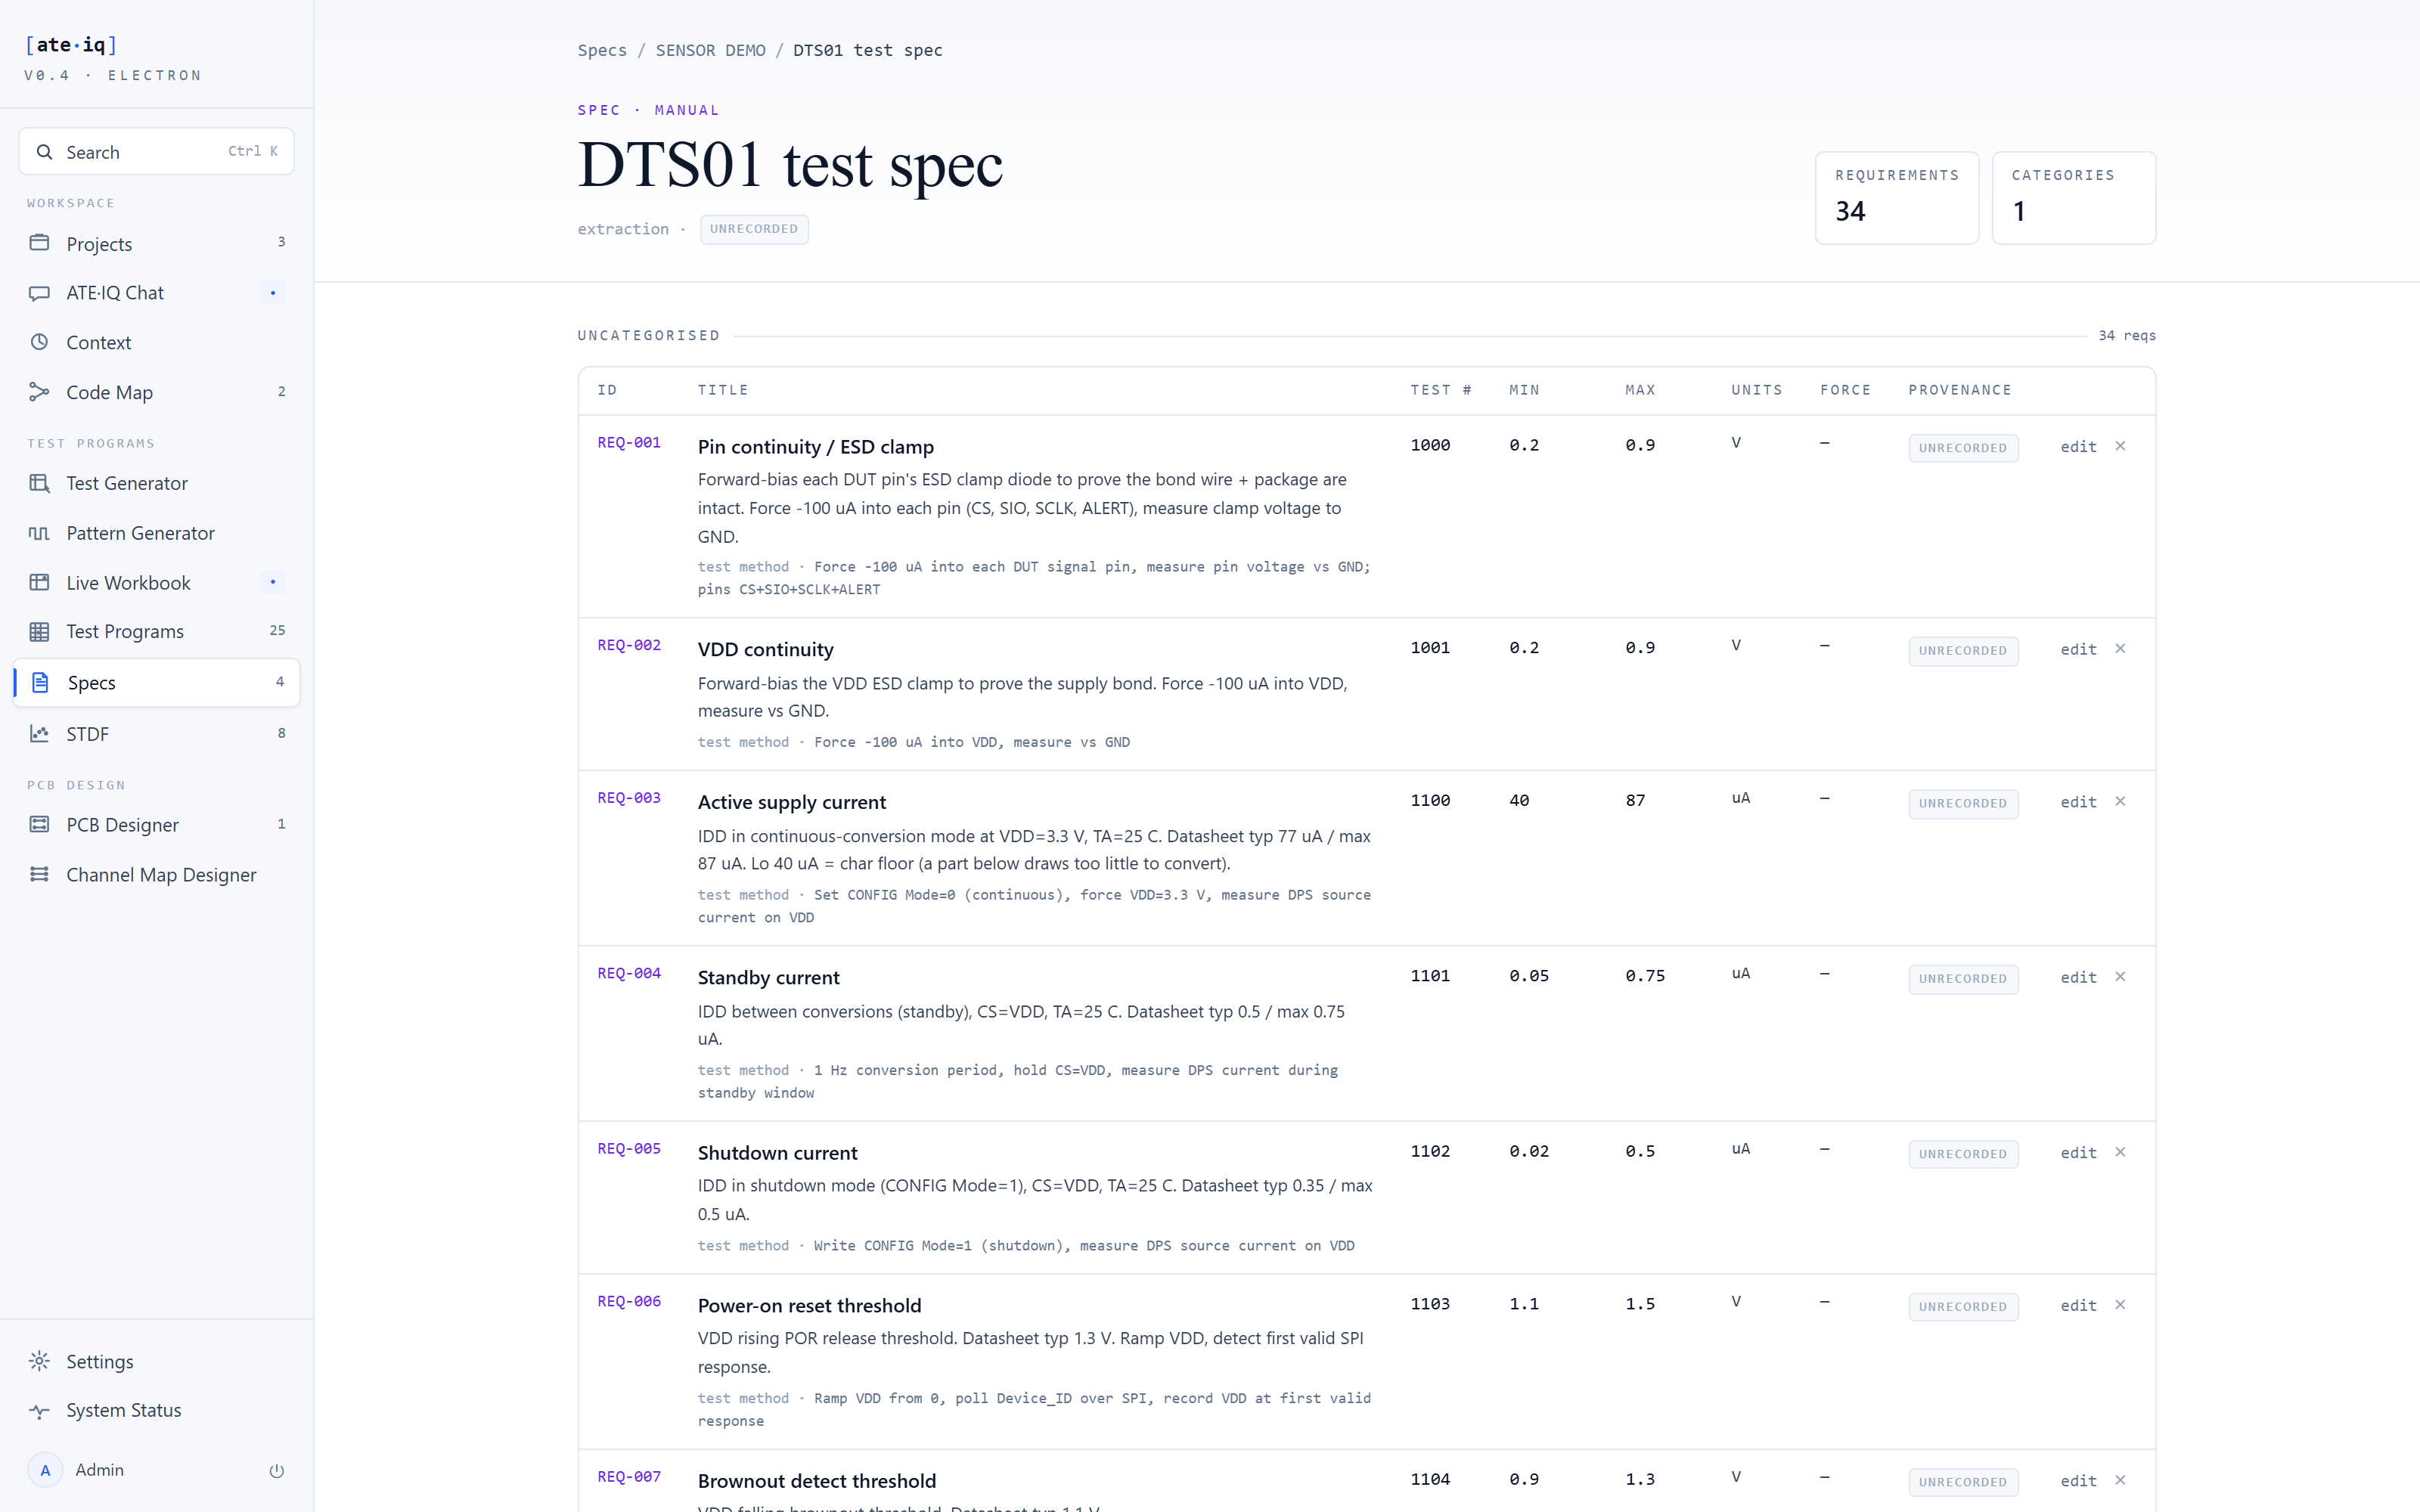The width and height of the screenshot is (2420, 1512).
Task: Remove REQ-002 using the X icon
Action: pyautogui.click(x=2120, y=649)
